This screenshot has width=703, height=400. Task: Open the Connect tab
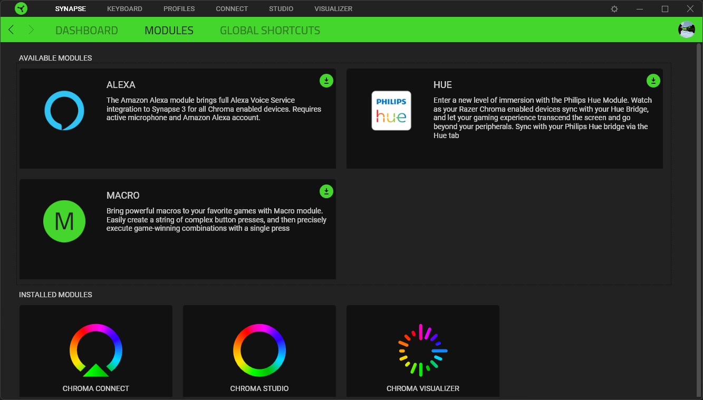(232, 9)
